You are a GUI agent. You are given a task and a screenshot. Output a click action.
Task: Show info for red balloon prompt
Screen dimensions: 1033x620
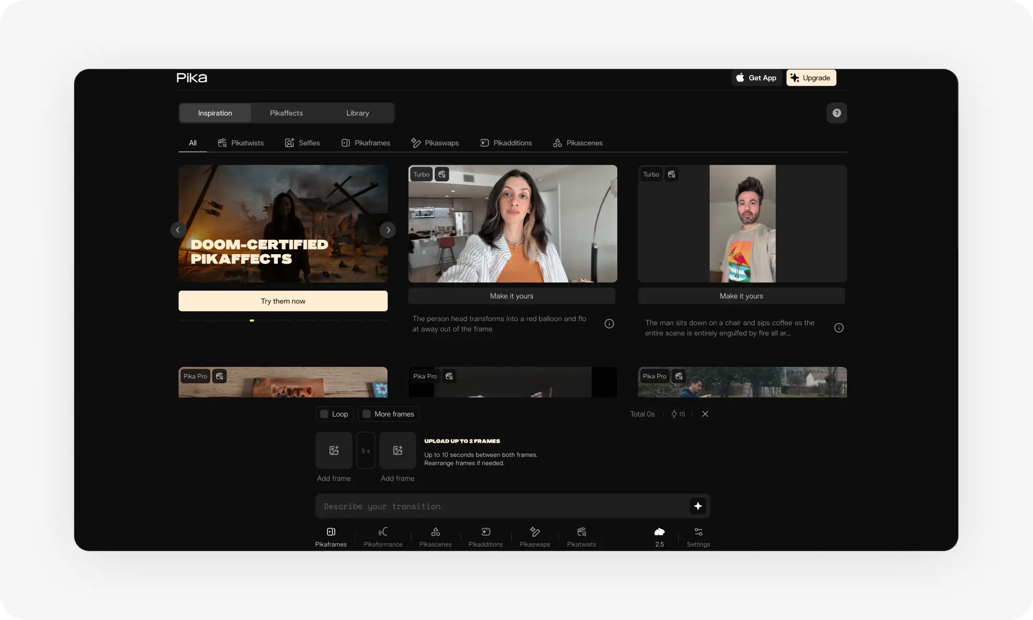point(609,324)
